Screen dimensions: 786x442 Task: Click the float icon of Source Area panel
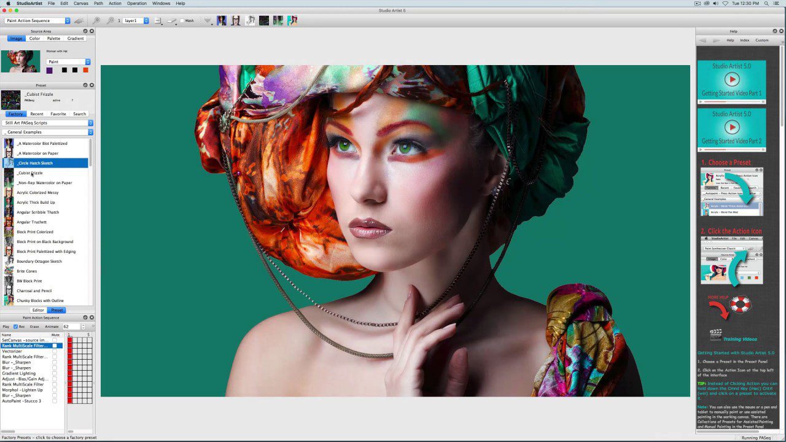[x=85, y=31]
